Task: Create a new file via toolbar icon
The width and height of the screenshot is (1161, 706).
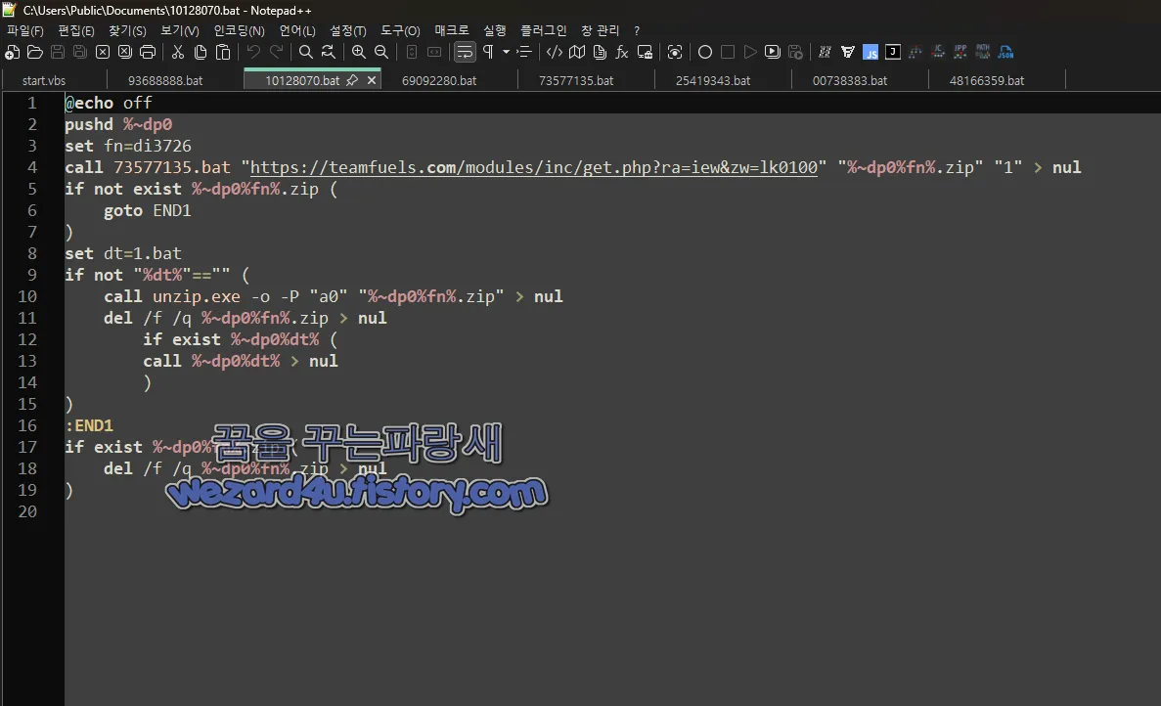Action: pos(13,52)
